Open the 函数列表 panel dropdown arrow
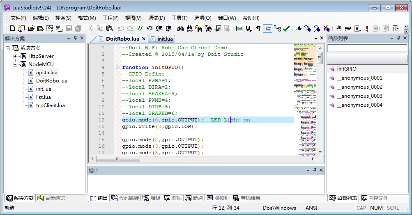This screenshot has width=412, height=215. (x=392, y=38)
